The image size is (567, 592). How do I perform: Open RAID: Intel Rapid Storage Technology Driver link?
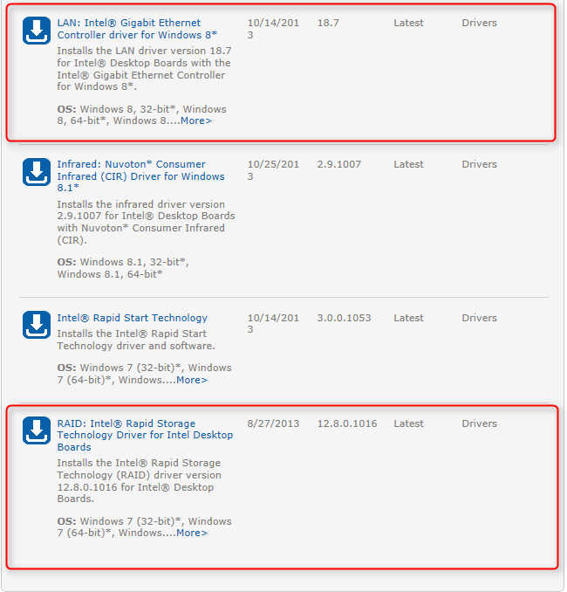pos(145,435)
